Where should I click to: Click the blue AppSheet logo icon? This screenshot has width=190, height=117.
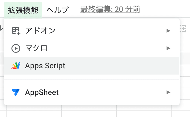[16, 93]
